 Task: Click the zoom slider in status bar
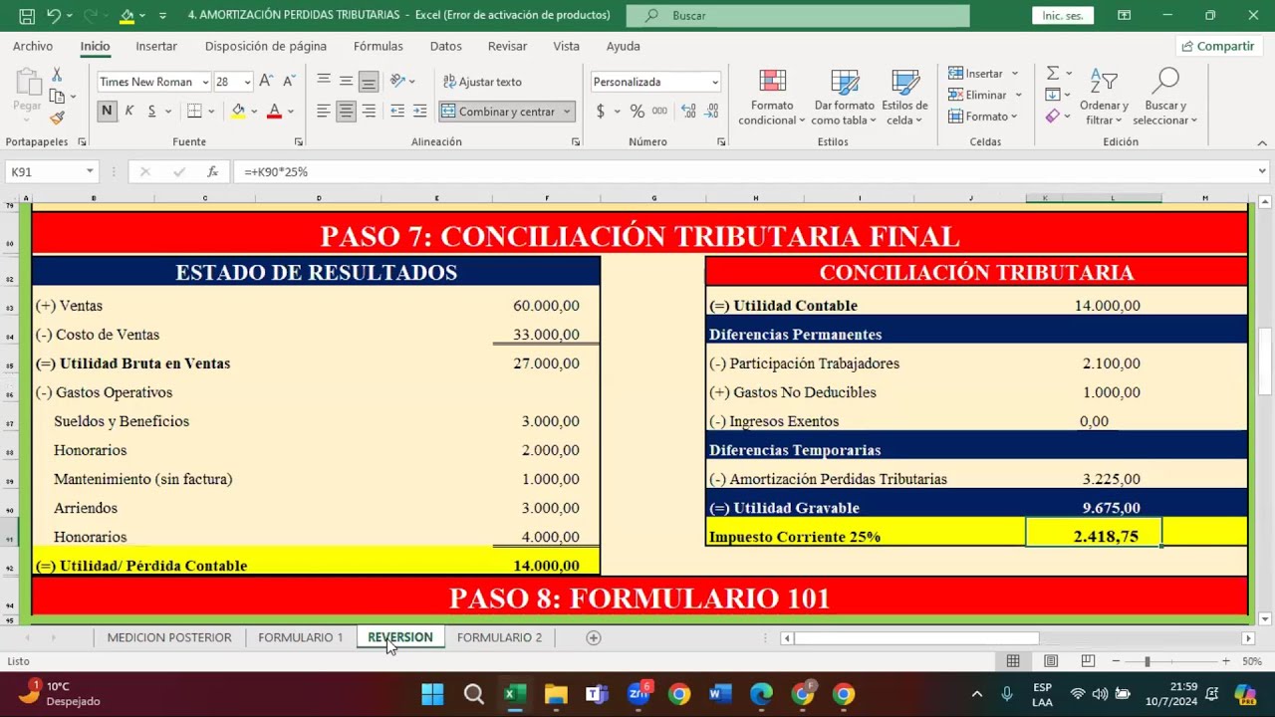pos(1171,661)
